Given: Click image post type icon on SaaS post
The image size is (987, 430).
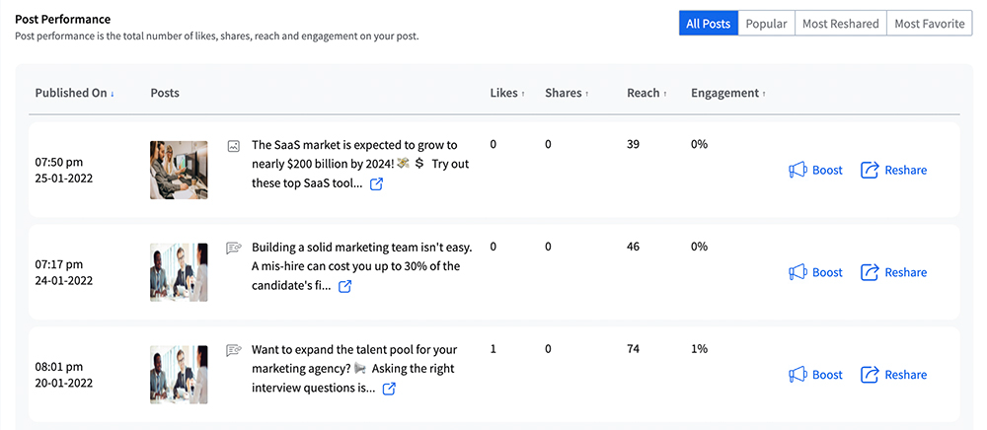Looking at the screenshot, I should [234, 146].
